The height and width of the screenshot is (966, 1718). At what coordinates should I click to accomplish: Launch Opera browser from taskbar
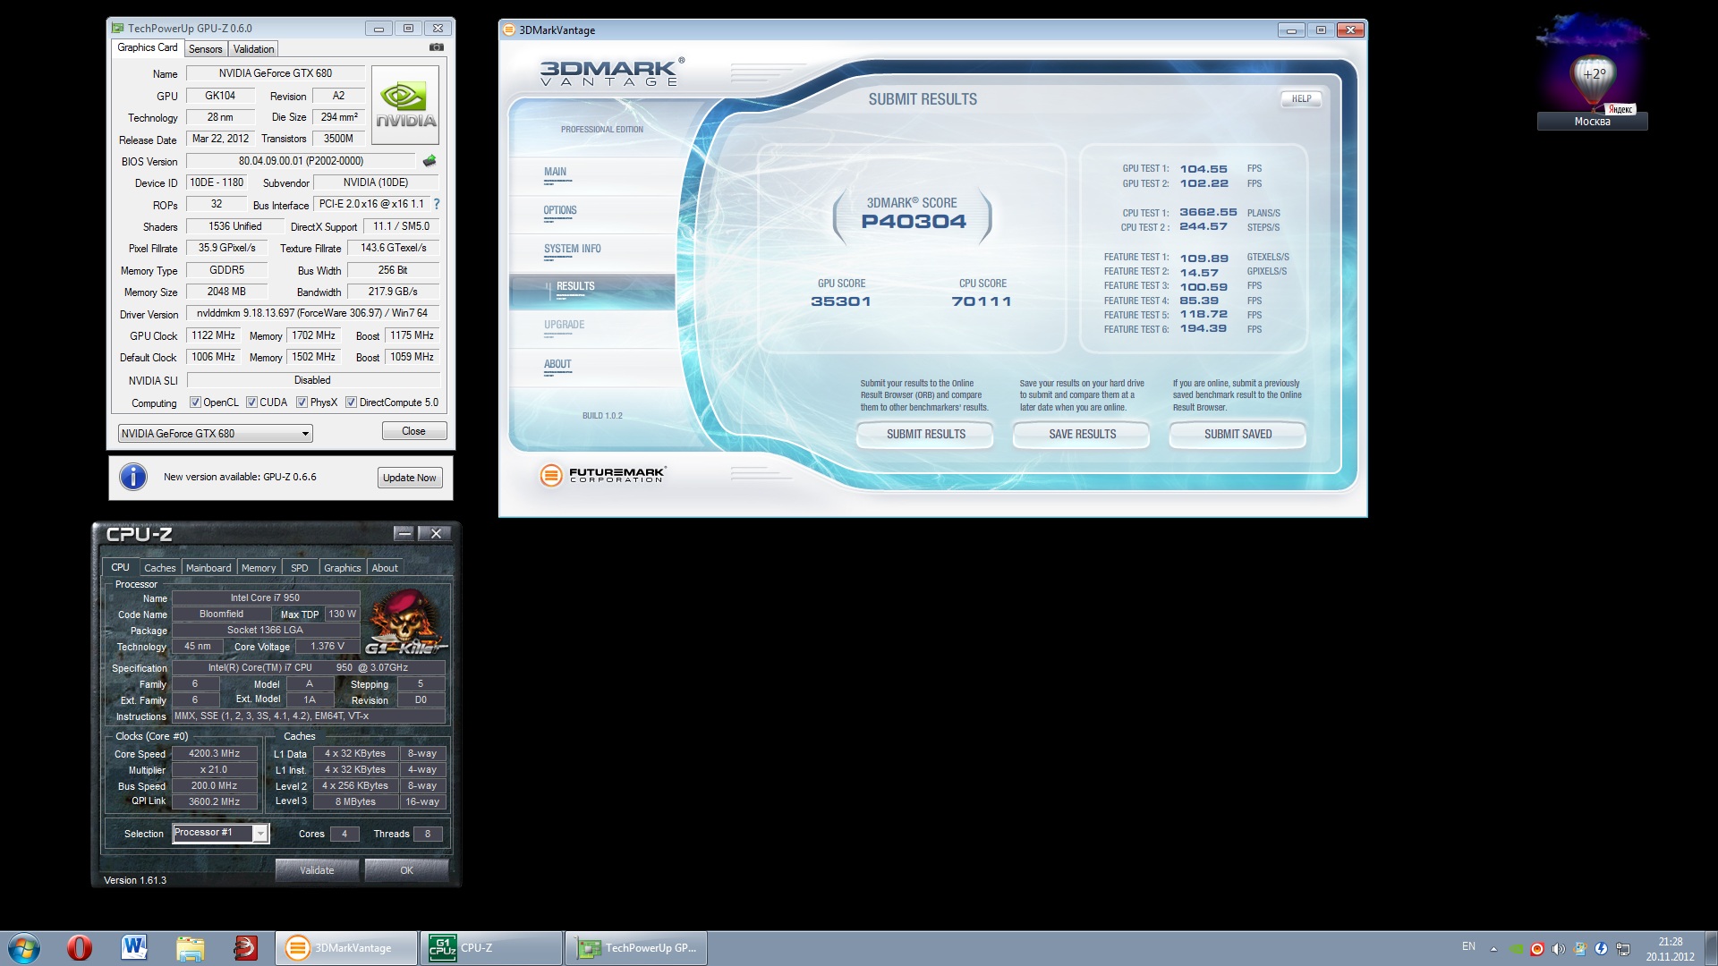[80, 948]
